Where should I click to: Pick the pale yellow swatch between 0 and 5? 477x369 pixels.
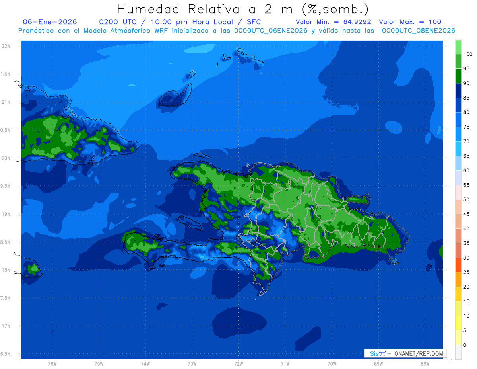458,338
